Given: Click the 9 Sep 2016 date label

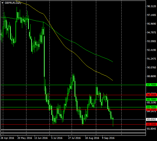Looking at the screenshot, I should point(108,138).
